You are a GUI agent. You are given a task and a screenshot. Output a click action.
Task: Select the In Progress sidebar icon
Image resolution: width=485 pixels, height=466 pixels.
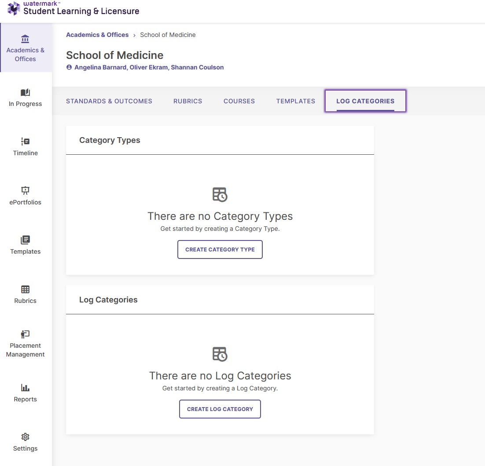(25, 93)
